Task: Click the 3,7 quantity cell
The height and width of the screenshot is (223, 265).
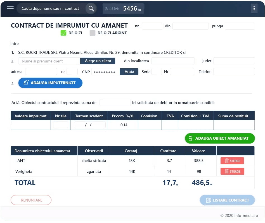Action: pos(169,161)
